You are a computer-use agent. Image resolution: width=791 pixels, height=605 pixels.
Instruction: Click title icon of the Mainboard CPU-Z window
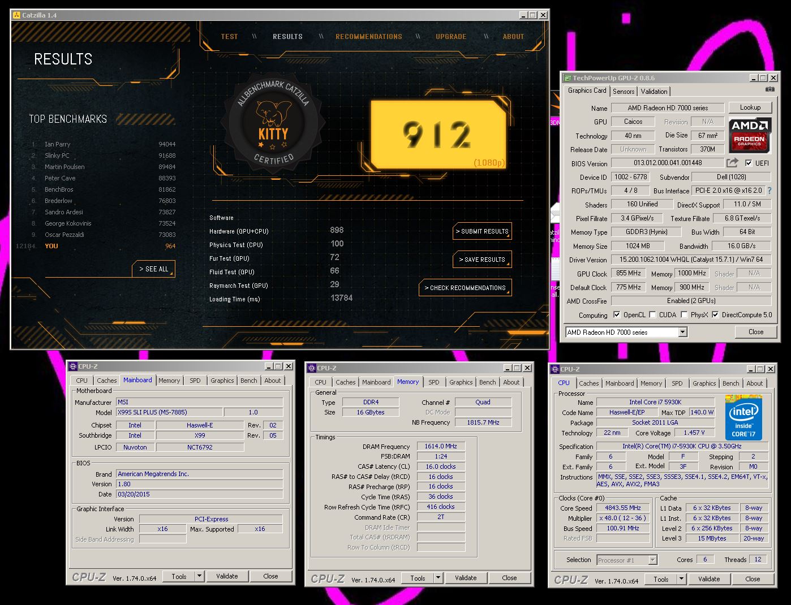tap(73, 366)
